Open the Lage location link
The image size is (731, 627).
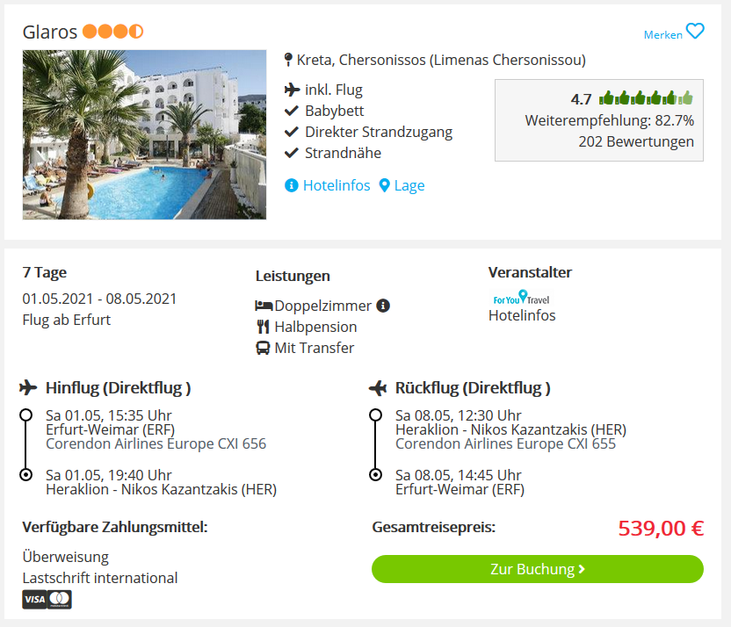(x=409, y=186)
